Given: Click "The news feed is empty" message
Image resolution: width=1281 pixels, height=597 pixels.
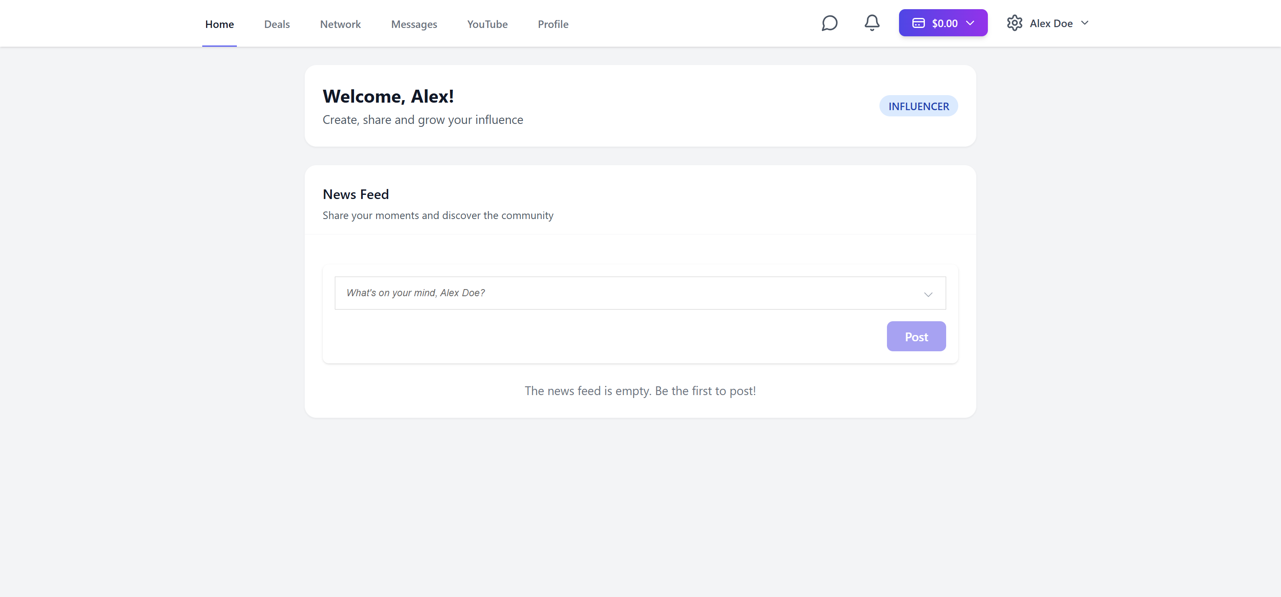Looking at the screenshot, I should tap(640, 391).
